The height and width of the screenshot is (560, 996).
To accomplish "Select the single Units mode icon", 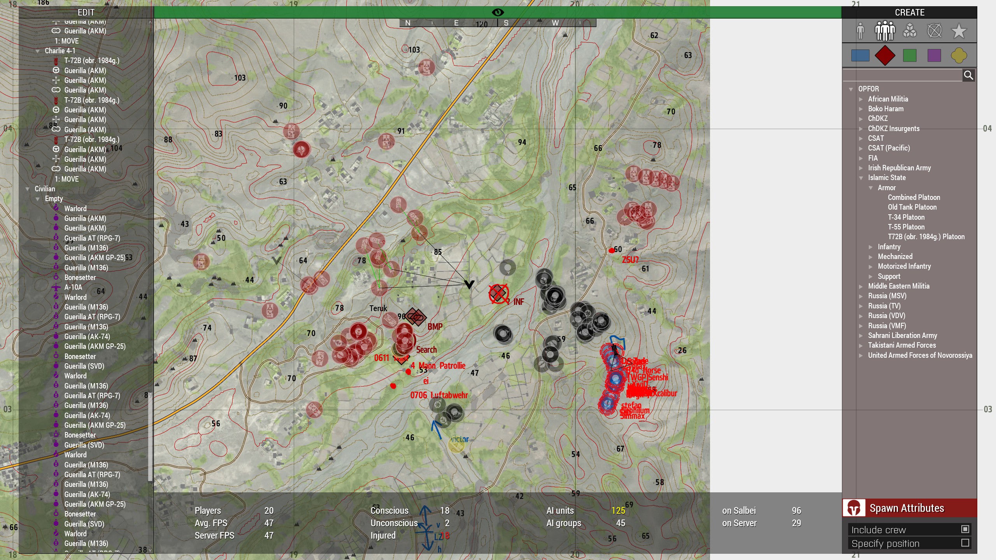I will pyautogui.click(x=860, y=31).
